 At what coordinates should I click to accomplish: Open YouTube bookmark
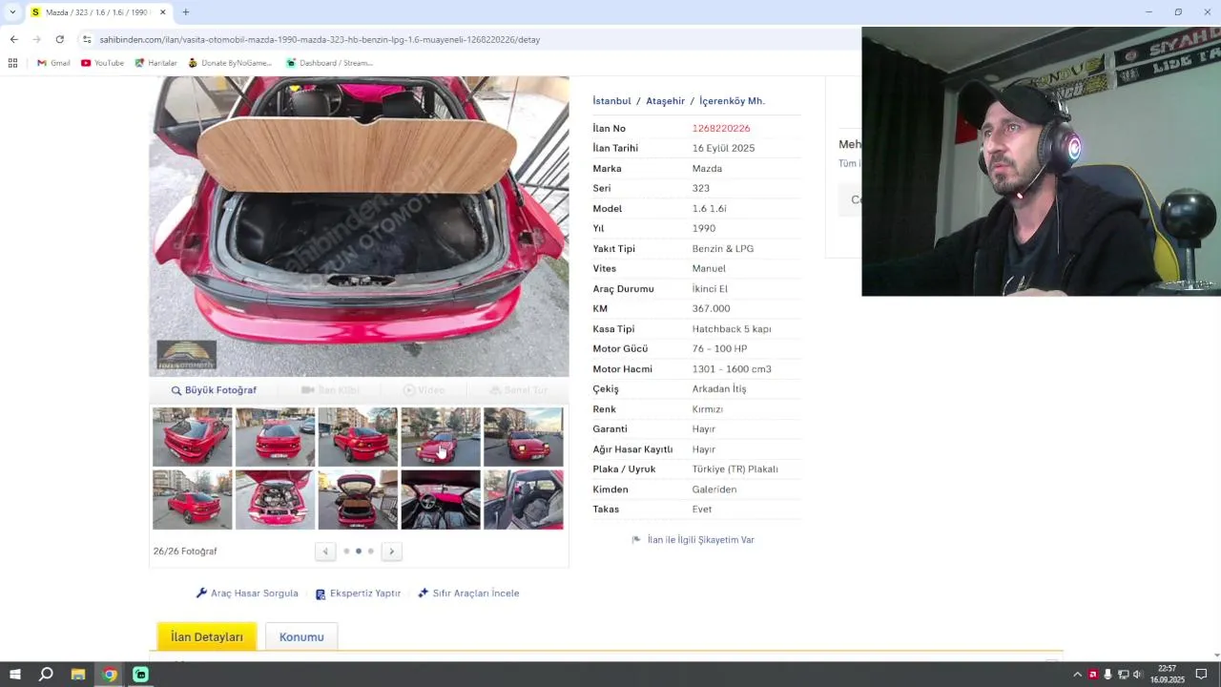click(102, 63)
